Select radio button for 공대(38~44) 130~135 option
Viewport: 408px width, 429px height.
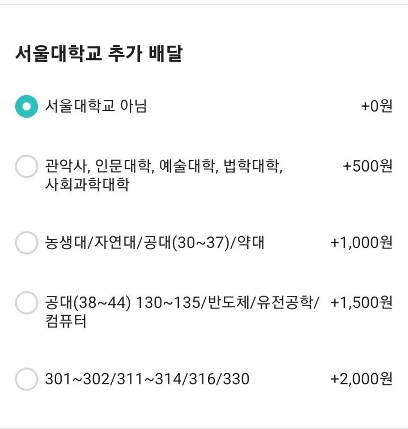click(x=26, y=303)
